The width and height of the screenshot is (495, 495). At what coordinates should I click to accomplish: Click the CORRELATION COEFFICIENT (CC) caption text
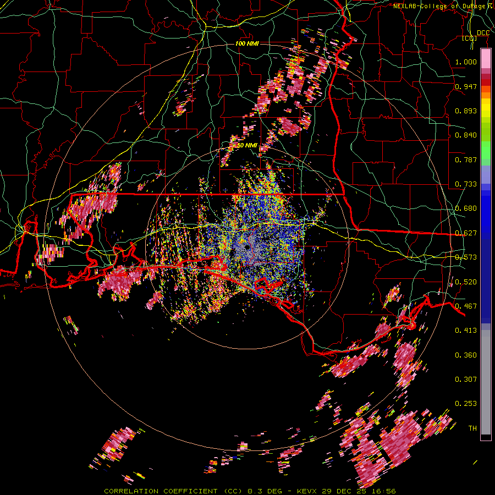click(x=173, y=491)
